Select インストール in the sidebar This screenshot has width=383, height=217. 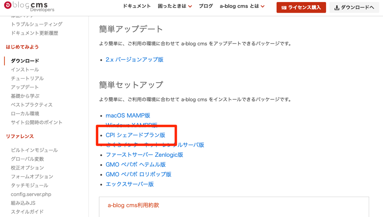tap(25, 70)
